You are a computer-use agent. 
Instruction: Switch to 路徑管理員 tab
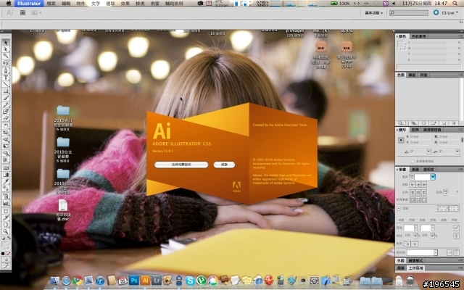(432, 130)
